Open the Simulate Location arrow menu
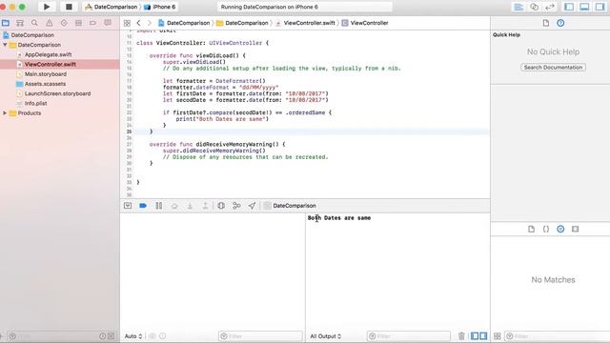 [x=252, y=206]
